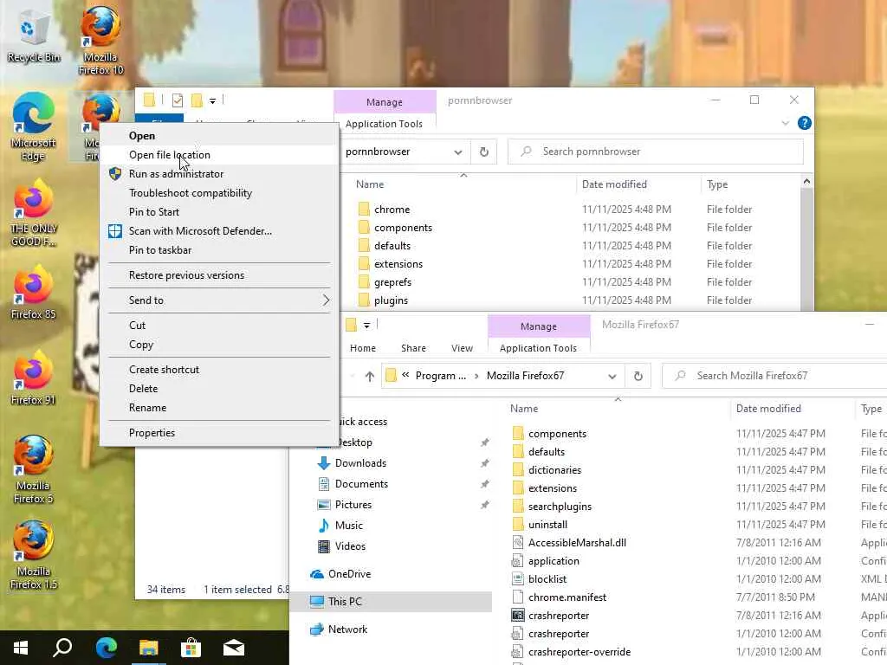The width and height of the screenshot is (887, 665).
Task: Choose Open in the context menu
Action: coord(219,136)
